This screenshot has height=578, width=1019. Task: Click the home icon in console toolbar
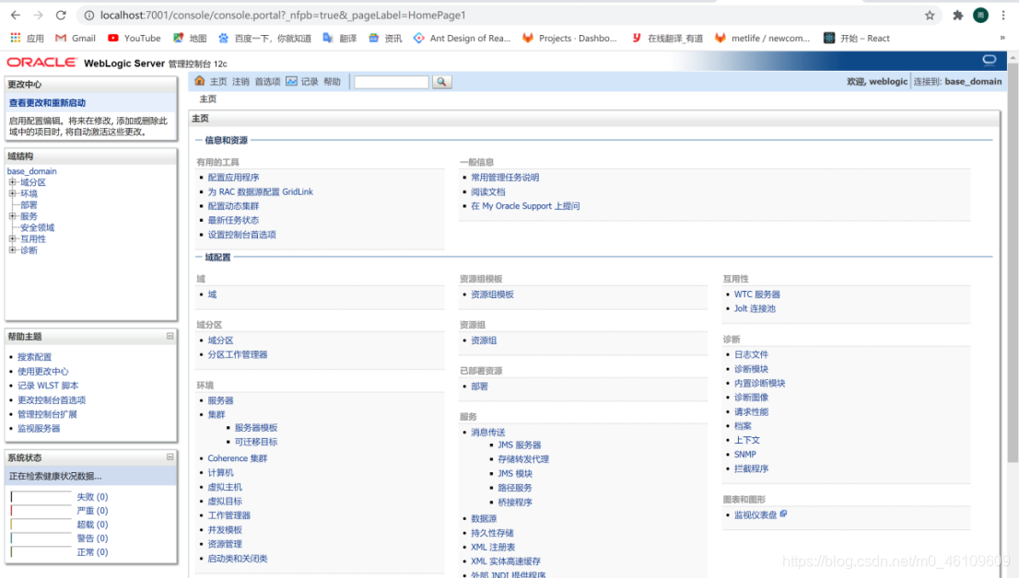click(x=200, y=81)
